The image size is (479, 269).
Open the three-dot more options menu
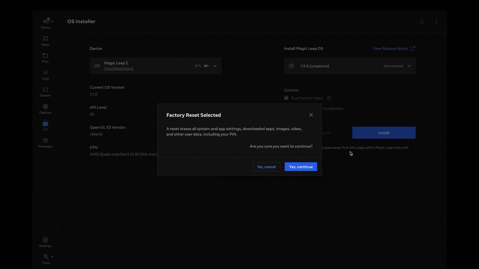436,21
